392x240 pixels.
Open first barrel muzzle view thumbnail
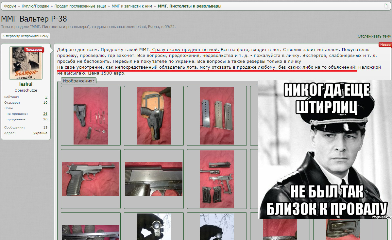[x=154, y=227]
